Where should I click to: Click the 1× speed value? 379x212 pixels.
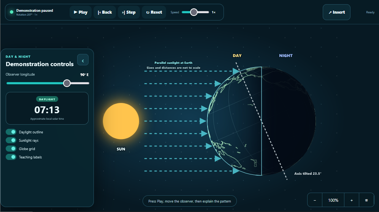[x=213, y=12]
